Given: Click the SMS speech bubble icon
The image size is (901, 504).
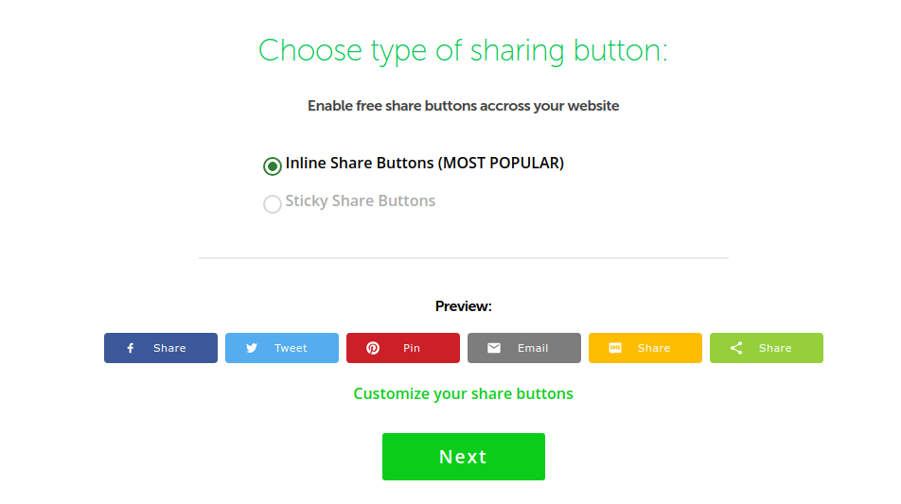Looking at the screenshot, I should coord(615,348).
